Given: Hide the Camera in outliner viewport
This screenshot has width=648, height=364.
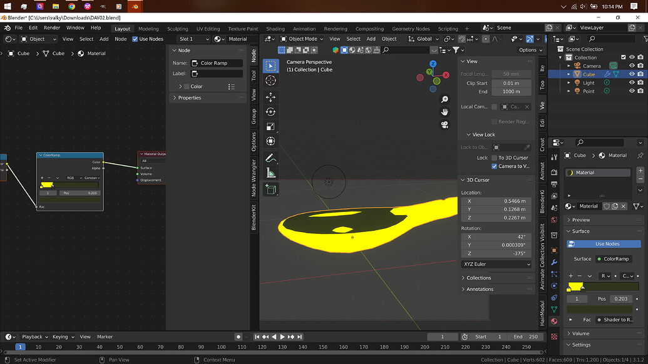Looking at the screenshot, I should click(632, 66).
